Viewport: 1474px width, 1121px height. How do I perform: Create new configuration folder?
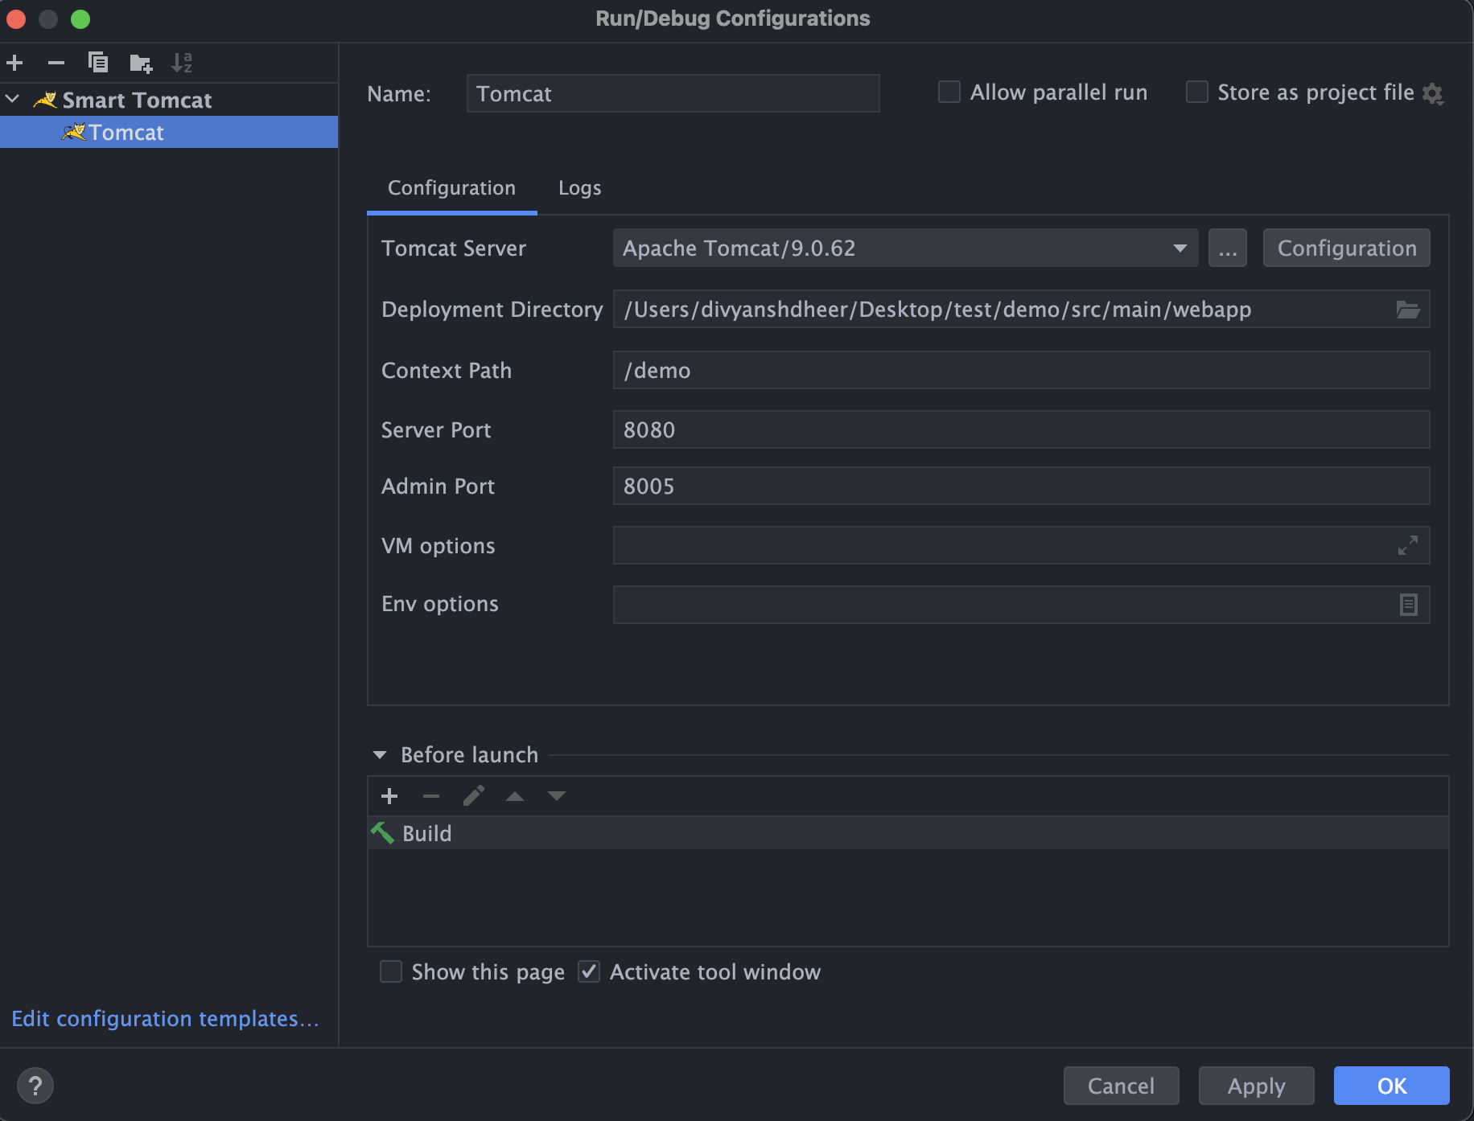[x=141, y=63]
